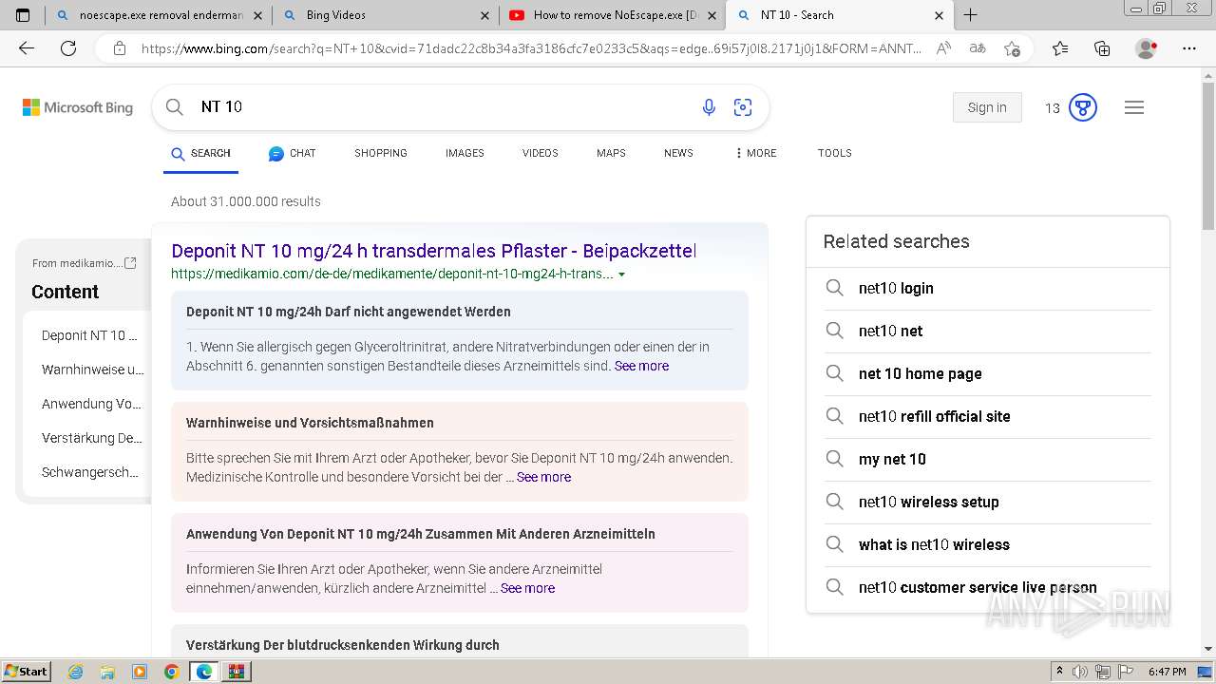The height and width of the screenshot is (684, 1216).
Task: Open the new tab plus button
Action: 970,15
